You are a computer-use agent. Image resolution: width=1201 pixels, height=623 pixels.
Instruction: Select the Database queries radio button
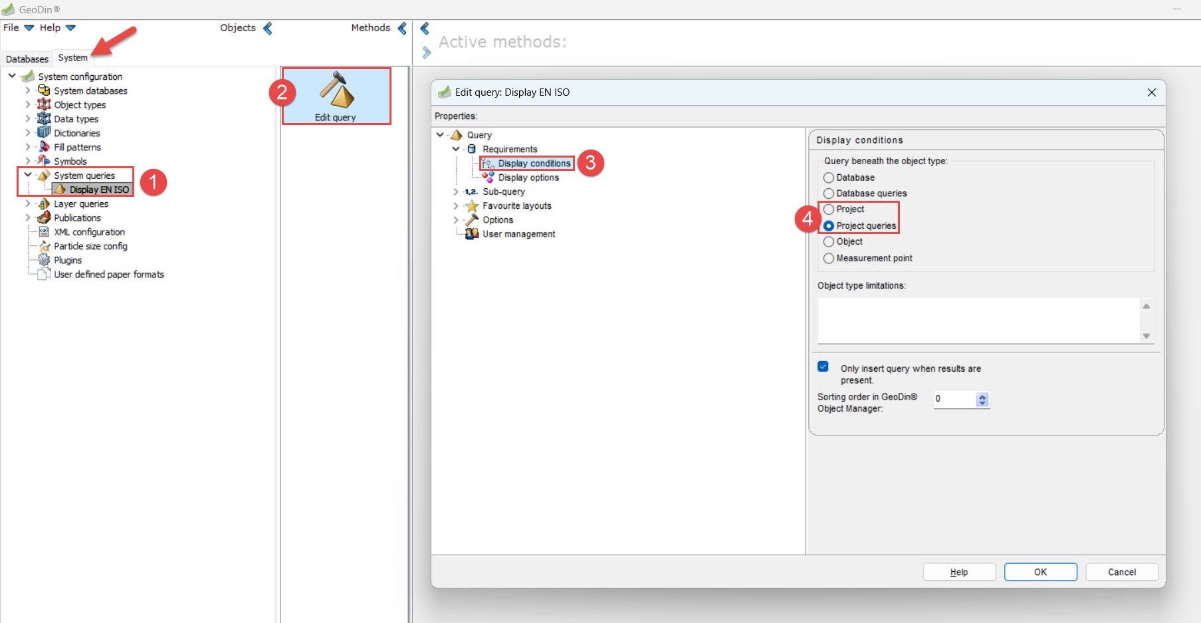pos(829,193)
